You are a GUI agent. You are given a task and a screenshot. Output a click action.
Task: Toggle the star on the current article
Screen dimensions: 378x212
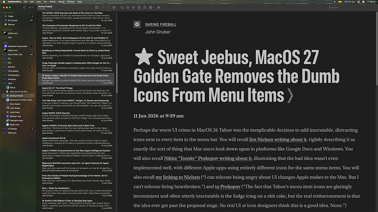pyautogui.click(x=128, y=8)
